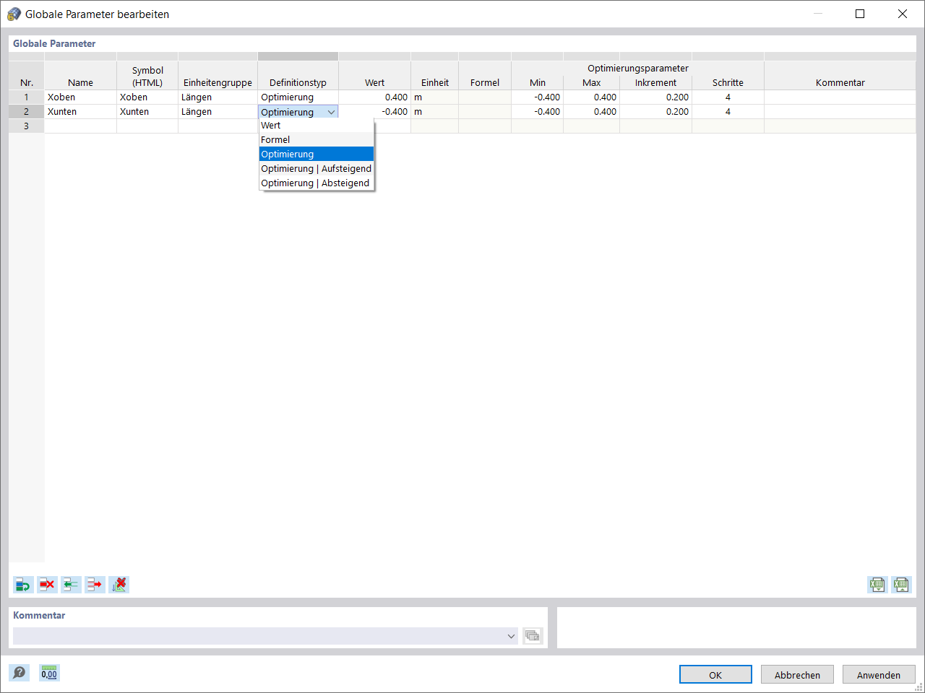Click Wert cell -0.400 in row 2

pos(374,112)
